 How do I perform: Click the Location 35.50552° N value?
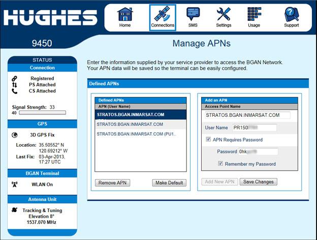pyautogui.click(x=51, y=145)
